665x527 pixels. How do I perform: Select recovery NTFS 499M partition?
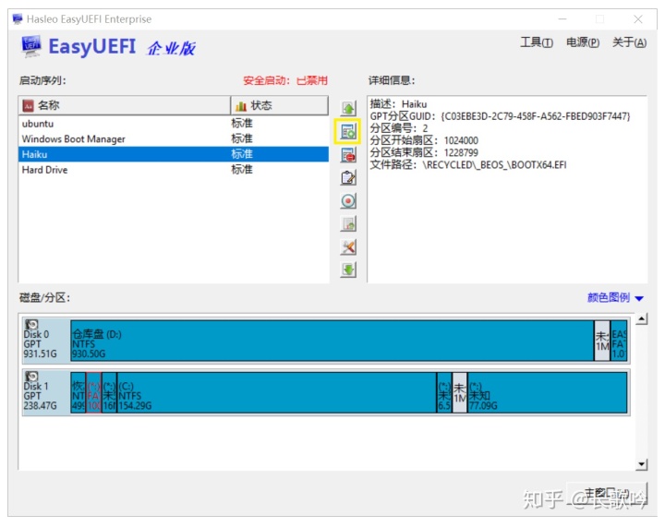pyautogui.click(x=78, y=392)
